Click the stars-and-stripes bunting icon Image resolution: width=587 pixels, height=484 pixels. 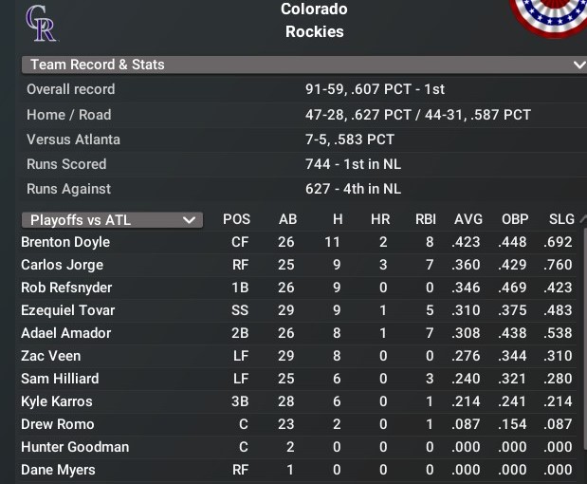click(550, 16)
